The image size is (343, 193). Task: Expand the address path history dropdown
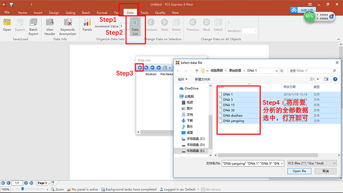(x=276, y=71)
